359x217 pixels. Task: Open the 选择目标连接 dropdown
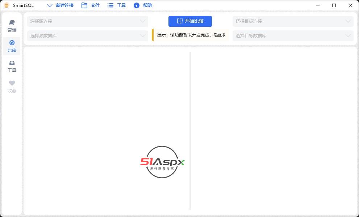(x=293, y=21)
